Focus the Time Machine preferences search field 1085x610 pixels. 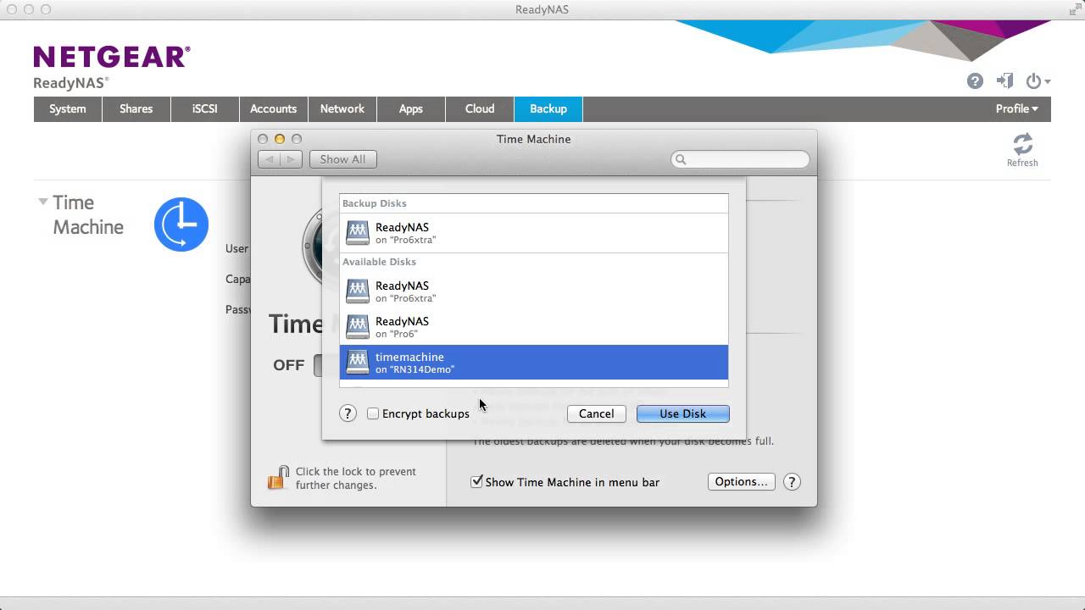click(x=740, y=159)
